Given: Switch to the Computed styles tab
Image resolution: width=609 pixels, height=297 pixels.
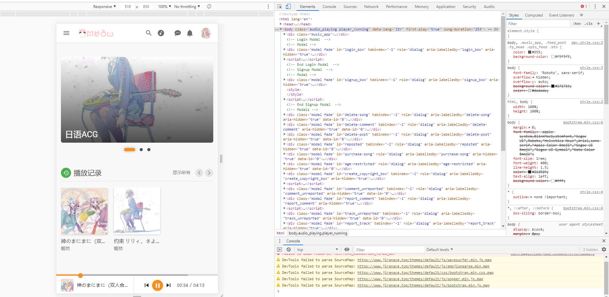Looking at the screenshot, I should point(533,15).
